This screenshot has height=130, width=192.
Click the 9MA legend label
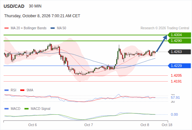point(30,90)
